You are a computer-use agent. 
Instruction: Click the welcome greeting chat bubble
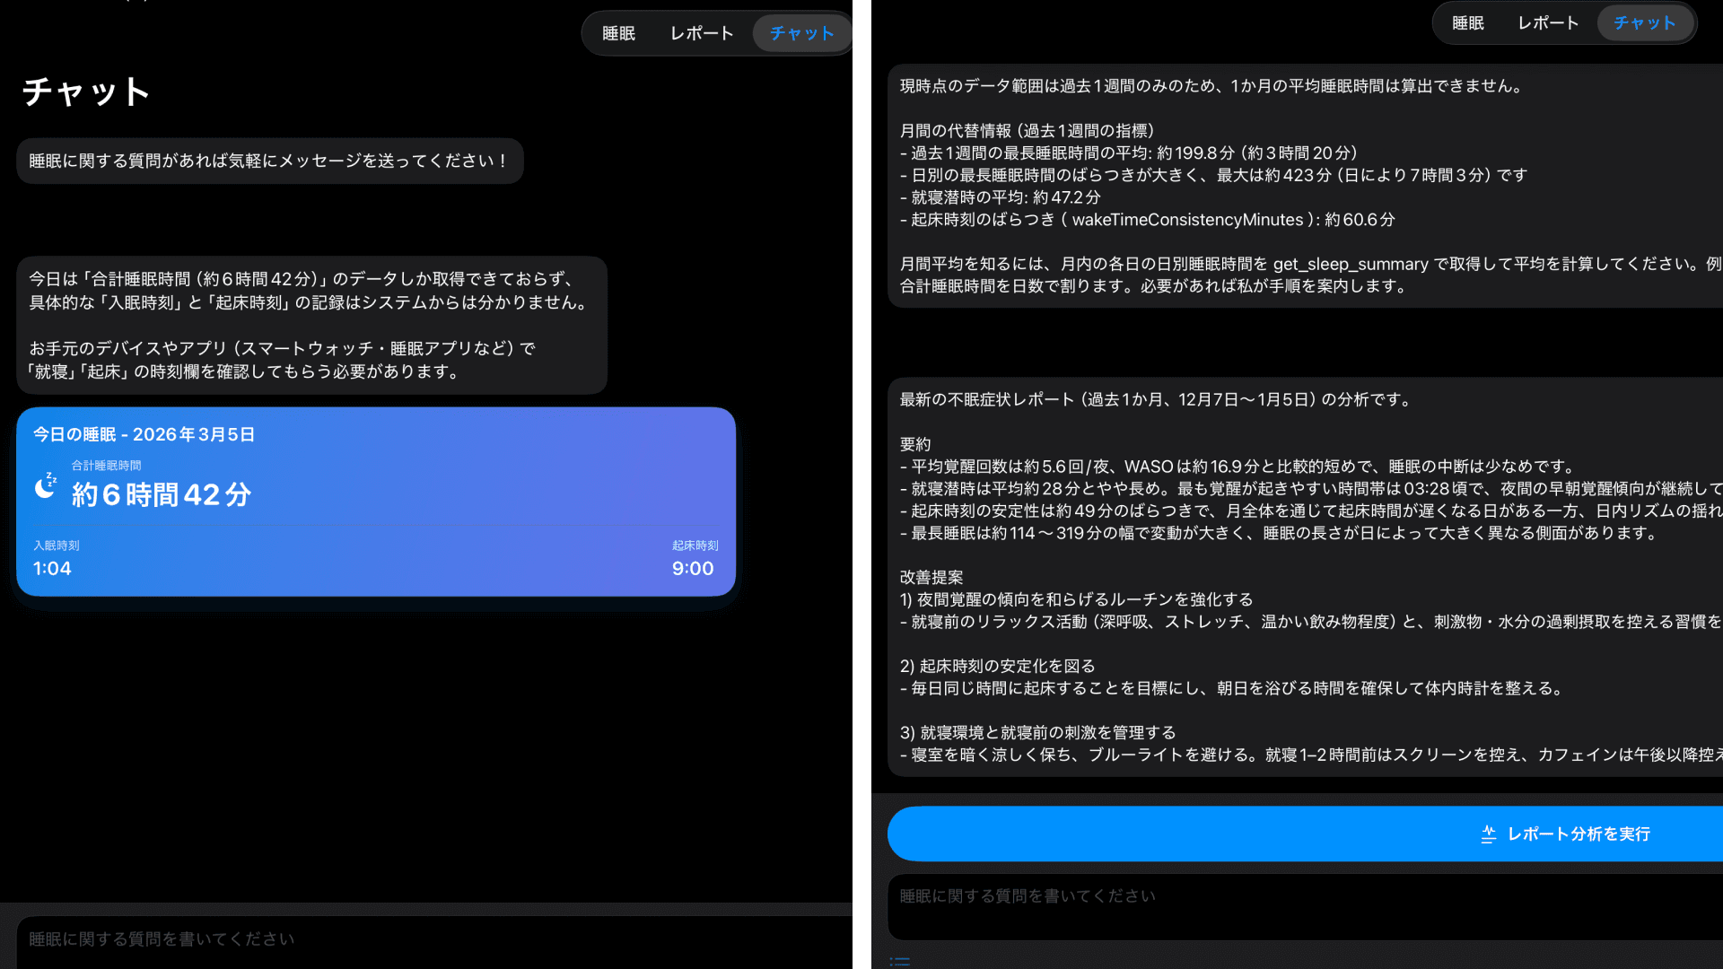(x=269, y=161)
